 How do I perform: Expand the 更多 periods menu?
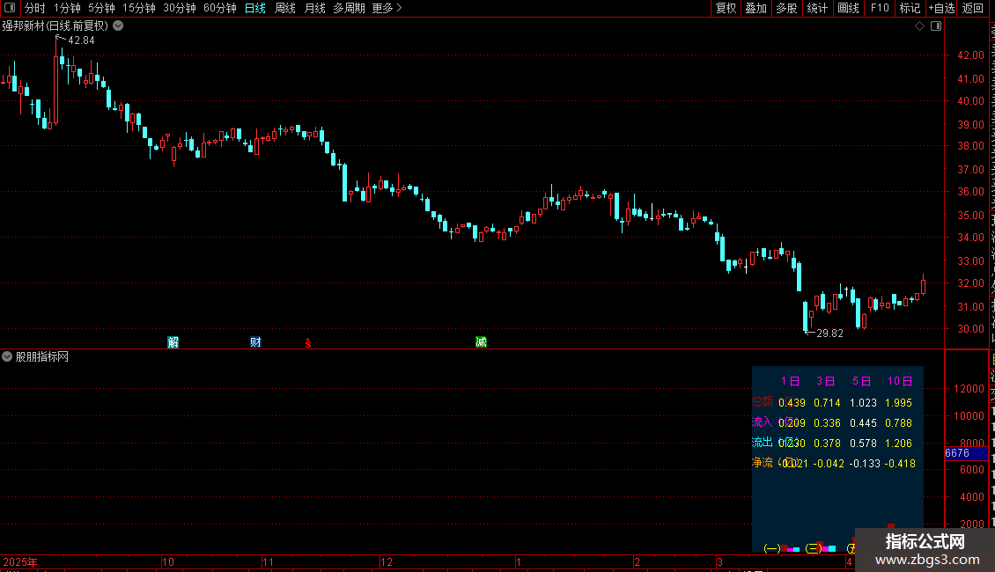pos(387,8)
